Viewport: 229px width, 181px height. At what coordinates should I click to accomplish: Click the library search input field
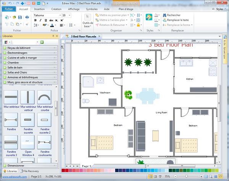point(24,42)
